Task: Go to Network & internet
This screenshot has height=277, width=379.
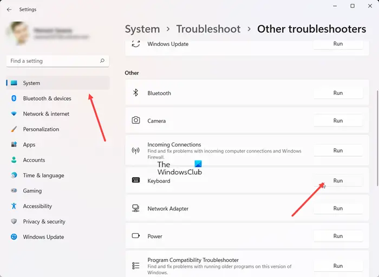Action: pos(58,114)
